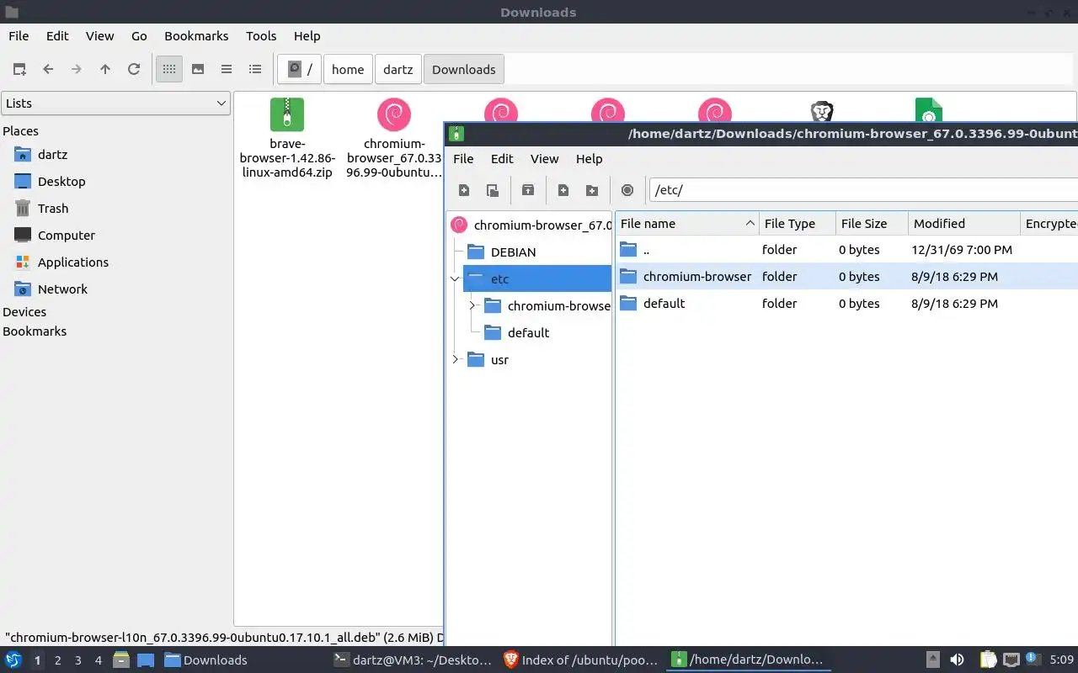The height and width of the screenshot is (673, 1078).
Task: Switch to detailed list view
Action: click(255, 69)
